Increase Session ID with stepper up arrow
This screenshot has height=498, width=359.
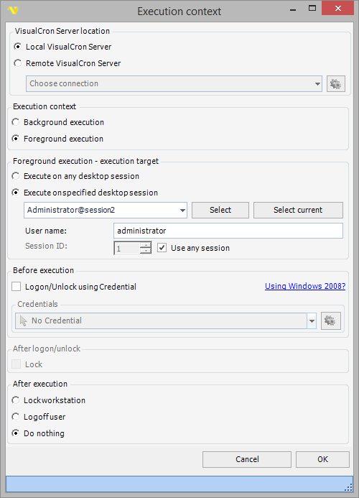coord(146,245)
